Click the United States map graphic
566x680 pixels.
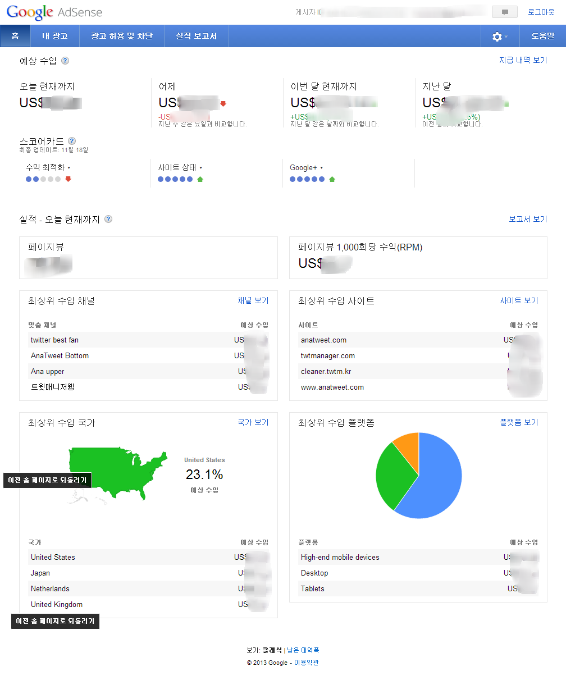pos(118,470)
